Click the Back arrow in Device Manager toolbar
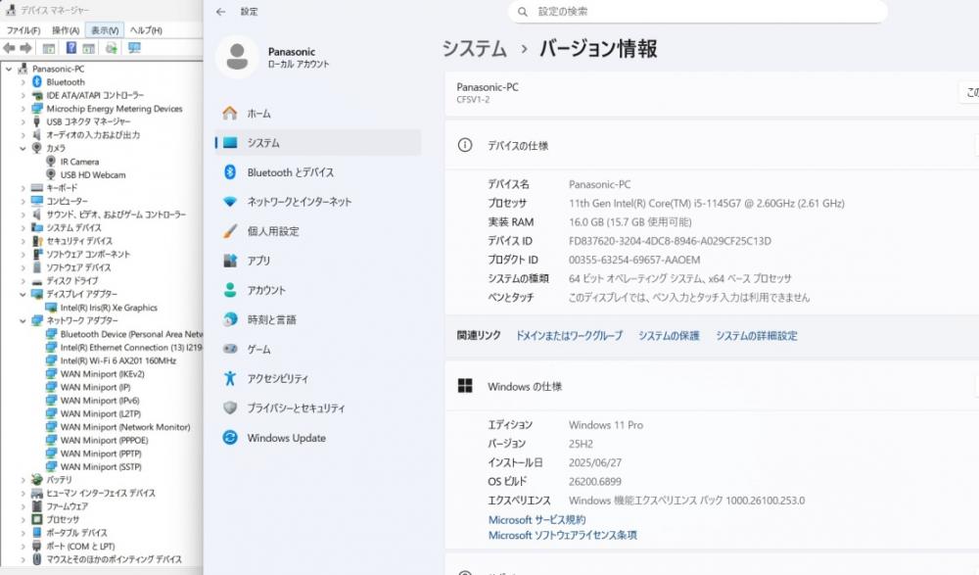This screenshot has width=979, height=575. [9, 48]
